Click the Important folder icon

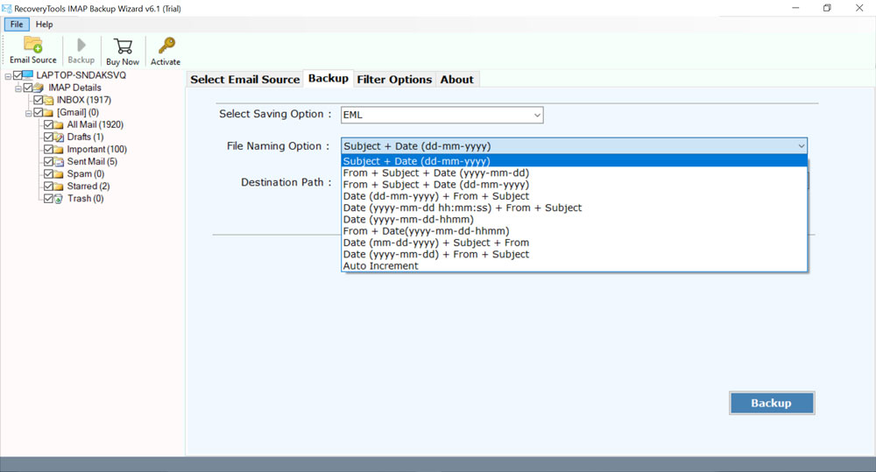59,149
